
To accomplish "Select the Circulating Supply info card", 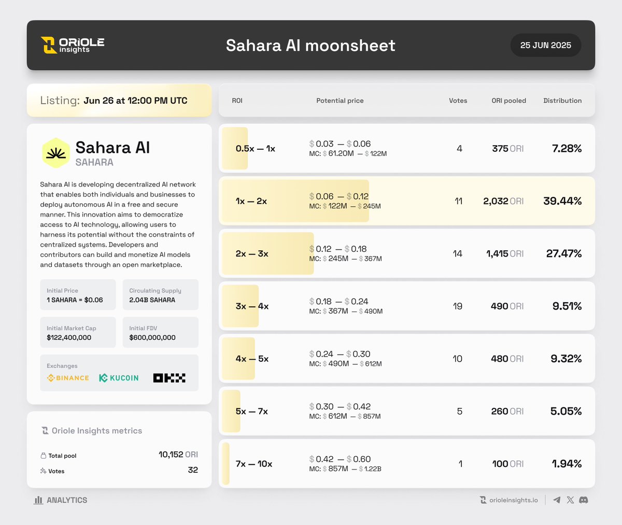I will pos(161,295).
